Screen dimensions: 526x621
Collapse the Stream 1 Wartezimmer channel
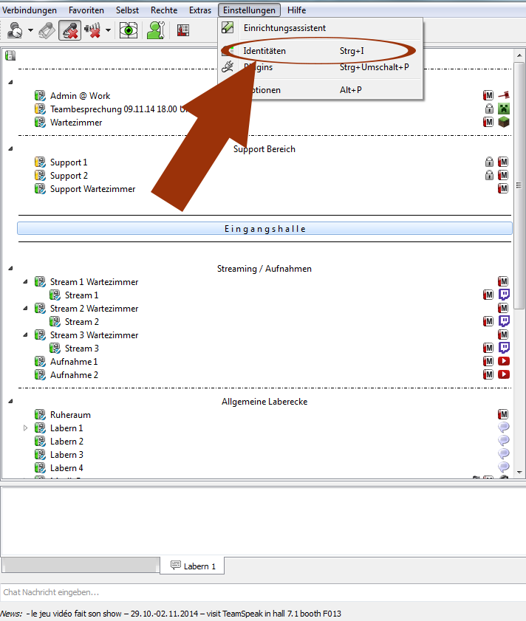(25, 281)
